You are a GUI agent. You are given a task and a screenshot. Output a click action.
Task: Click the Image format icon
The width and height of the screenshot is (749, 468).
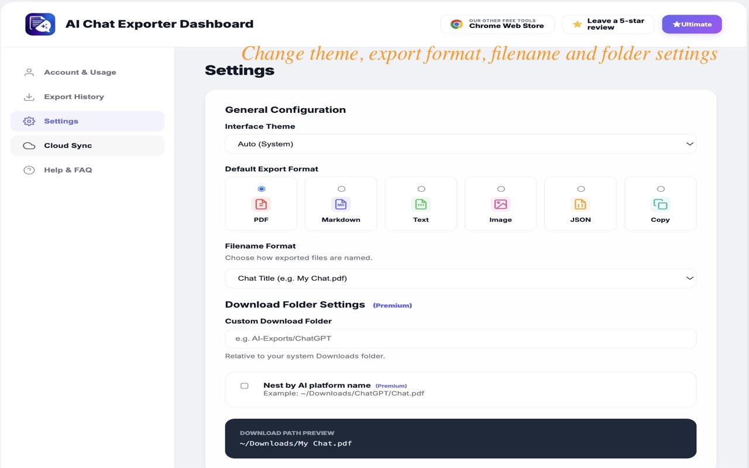[x=500, y=204]
